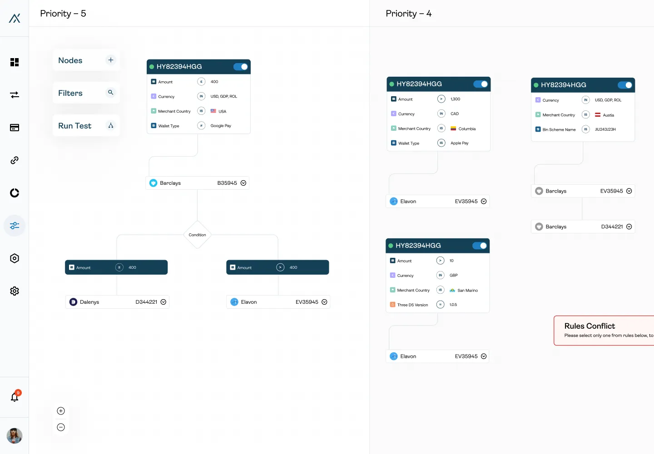Zoom out with the minus circle icon

61,427
